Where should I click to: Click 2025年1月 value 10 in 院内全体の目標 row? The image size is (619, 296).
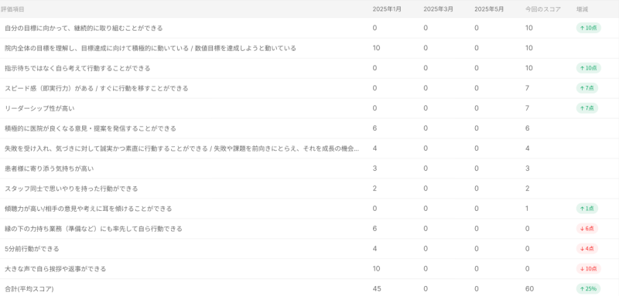click(x=376, y=48)
